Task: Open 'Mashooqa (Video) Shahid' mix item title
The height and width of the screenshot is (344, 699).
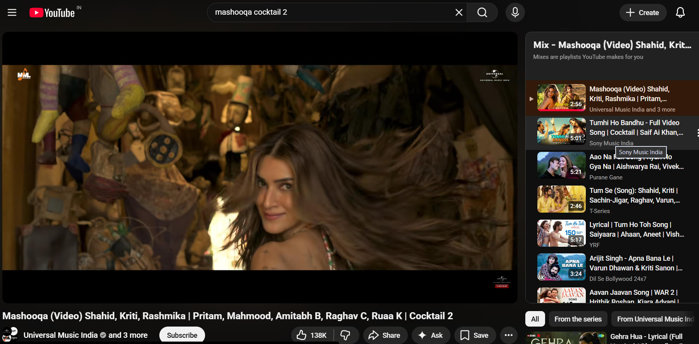Action: [629, 94]
